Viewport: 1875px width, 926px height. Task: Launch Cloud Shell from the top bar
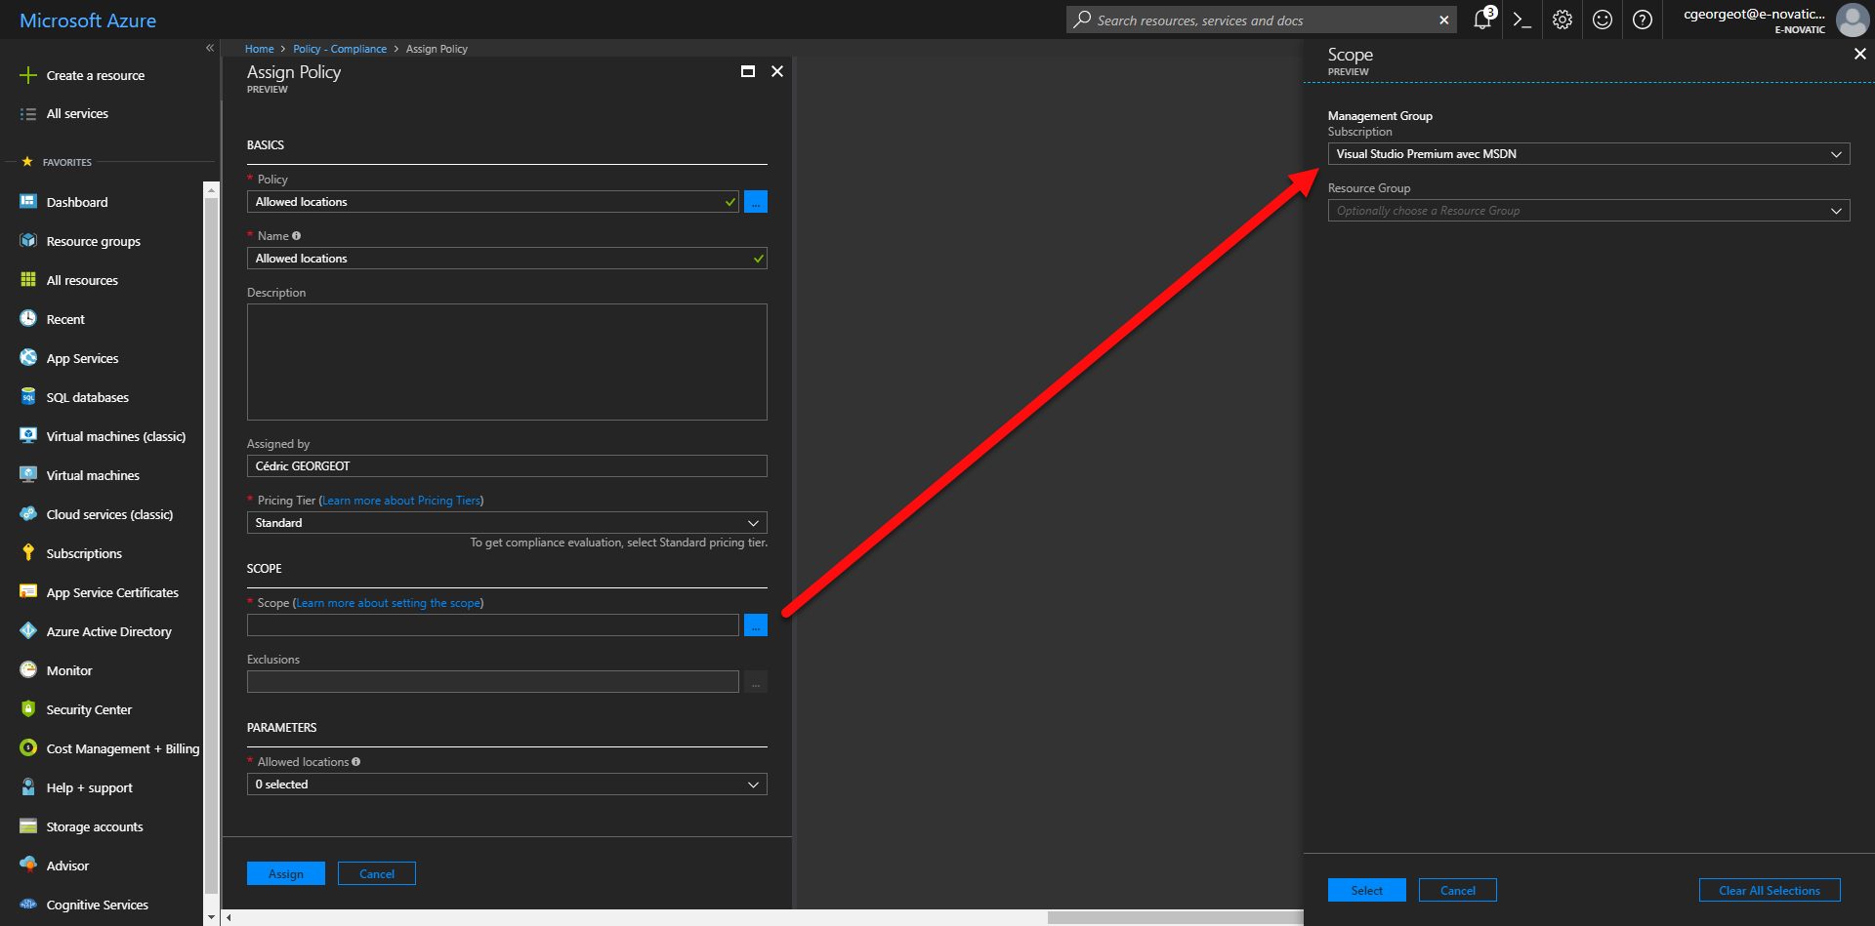click(1521, 20)
